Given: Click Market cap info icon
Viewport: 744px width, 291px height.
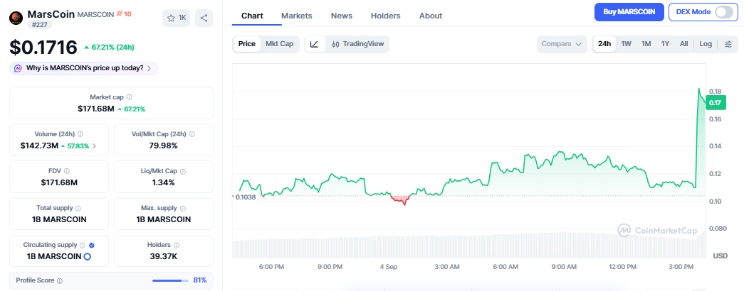Looking at the screenshot, I should coord(130,97).
